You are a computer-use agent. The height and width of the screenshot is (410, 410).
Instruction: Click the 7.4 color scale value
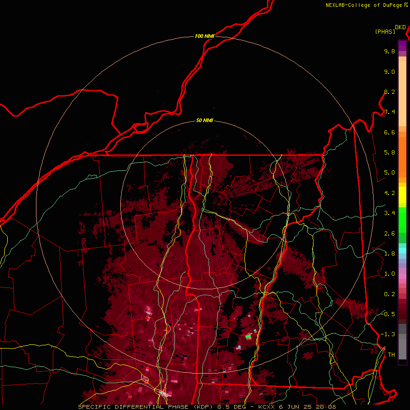[x=389, y=112]
